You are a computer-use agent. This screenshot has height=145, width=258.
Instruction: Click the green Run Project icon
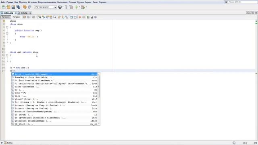[x=77, y=7]
